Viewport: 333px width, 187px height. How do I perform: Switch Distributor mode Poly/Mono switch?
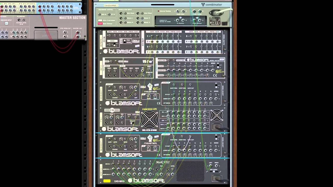124,41
